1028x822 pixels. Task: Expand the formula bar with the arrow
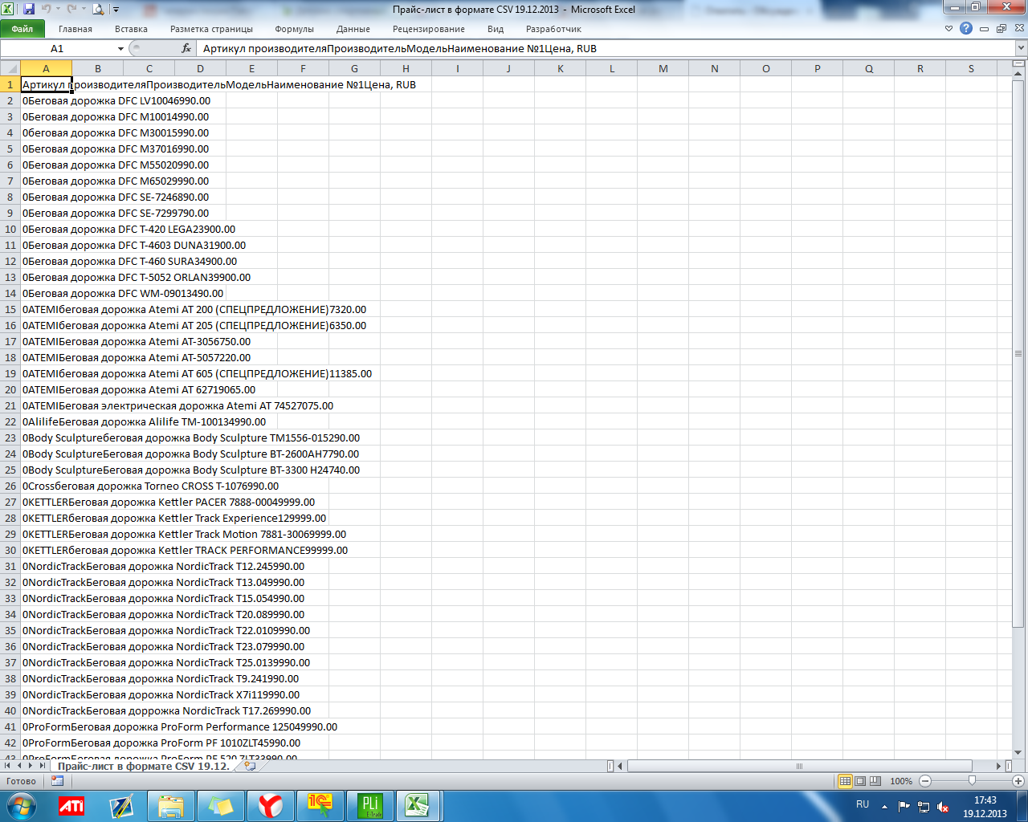1021,48
